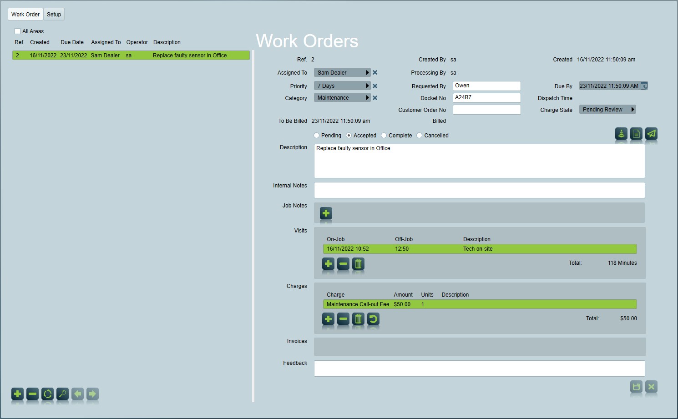Click the Requested By field (Owen)
This screenshot has width=678, height=419.
(487, 86)
